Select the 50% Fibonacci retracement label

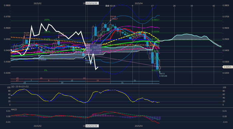click(46, 45)
